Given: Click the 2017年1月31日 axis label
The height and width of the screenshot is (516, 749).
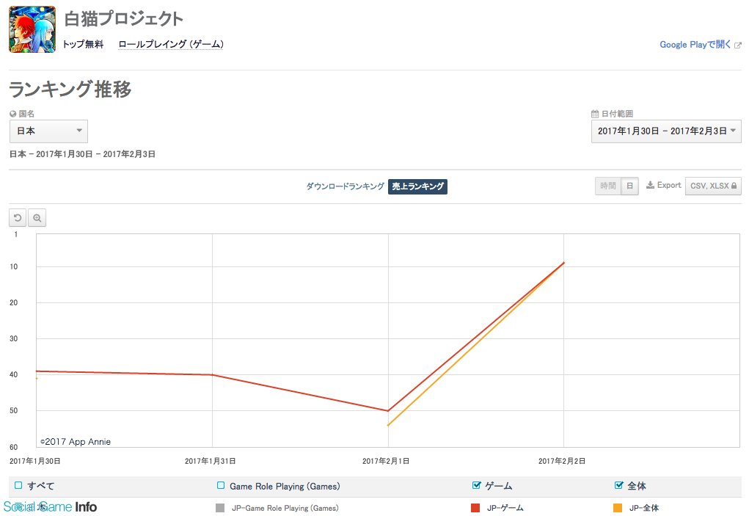Looking at the screenshot, I should tap(211, 461).
